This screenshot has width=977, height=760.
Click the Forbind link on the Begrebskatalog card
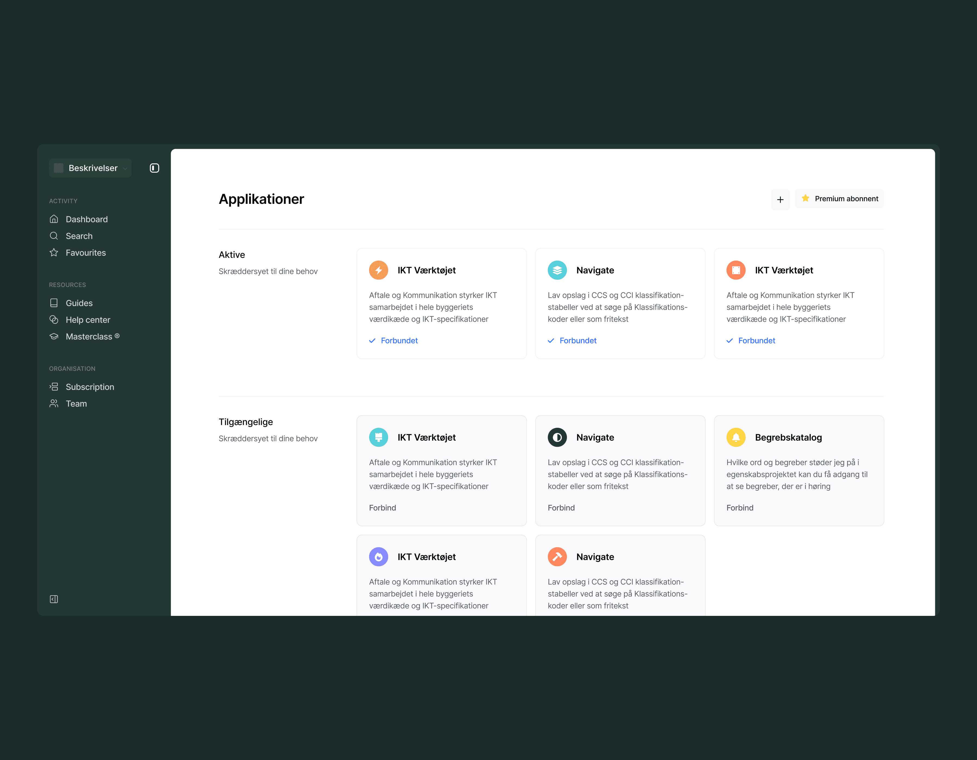pos(740,508)
